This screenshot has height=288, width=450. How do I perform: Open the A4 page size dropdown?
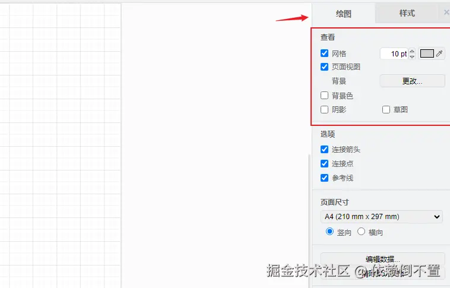point(381,217)
